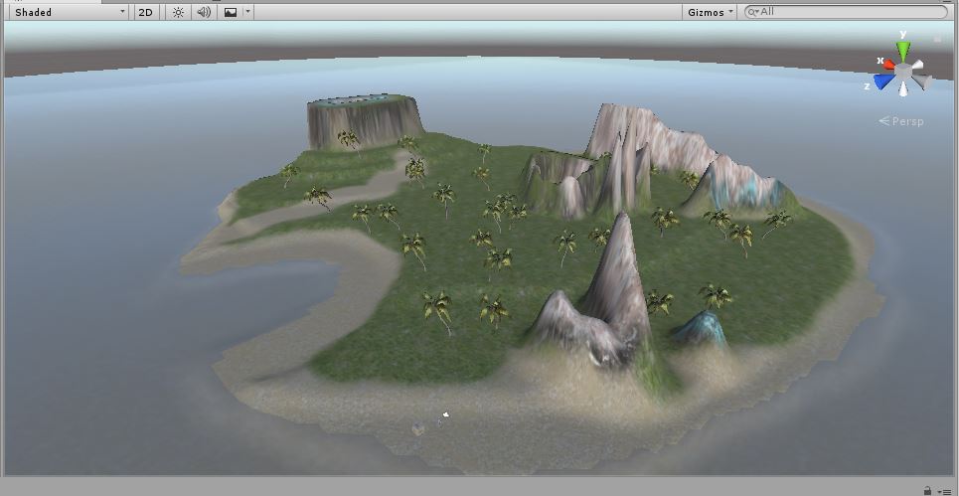
Task: Click the gray right-side gizmo cone
Action: click(922, 82)
